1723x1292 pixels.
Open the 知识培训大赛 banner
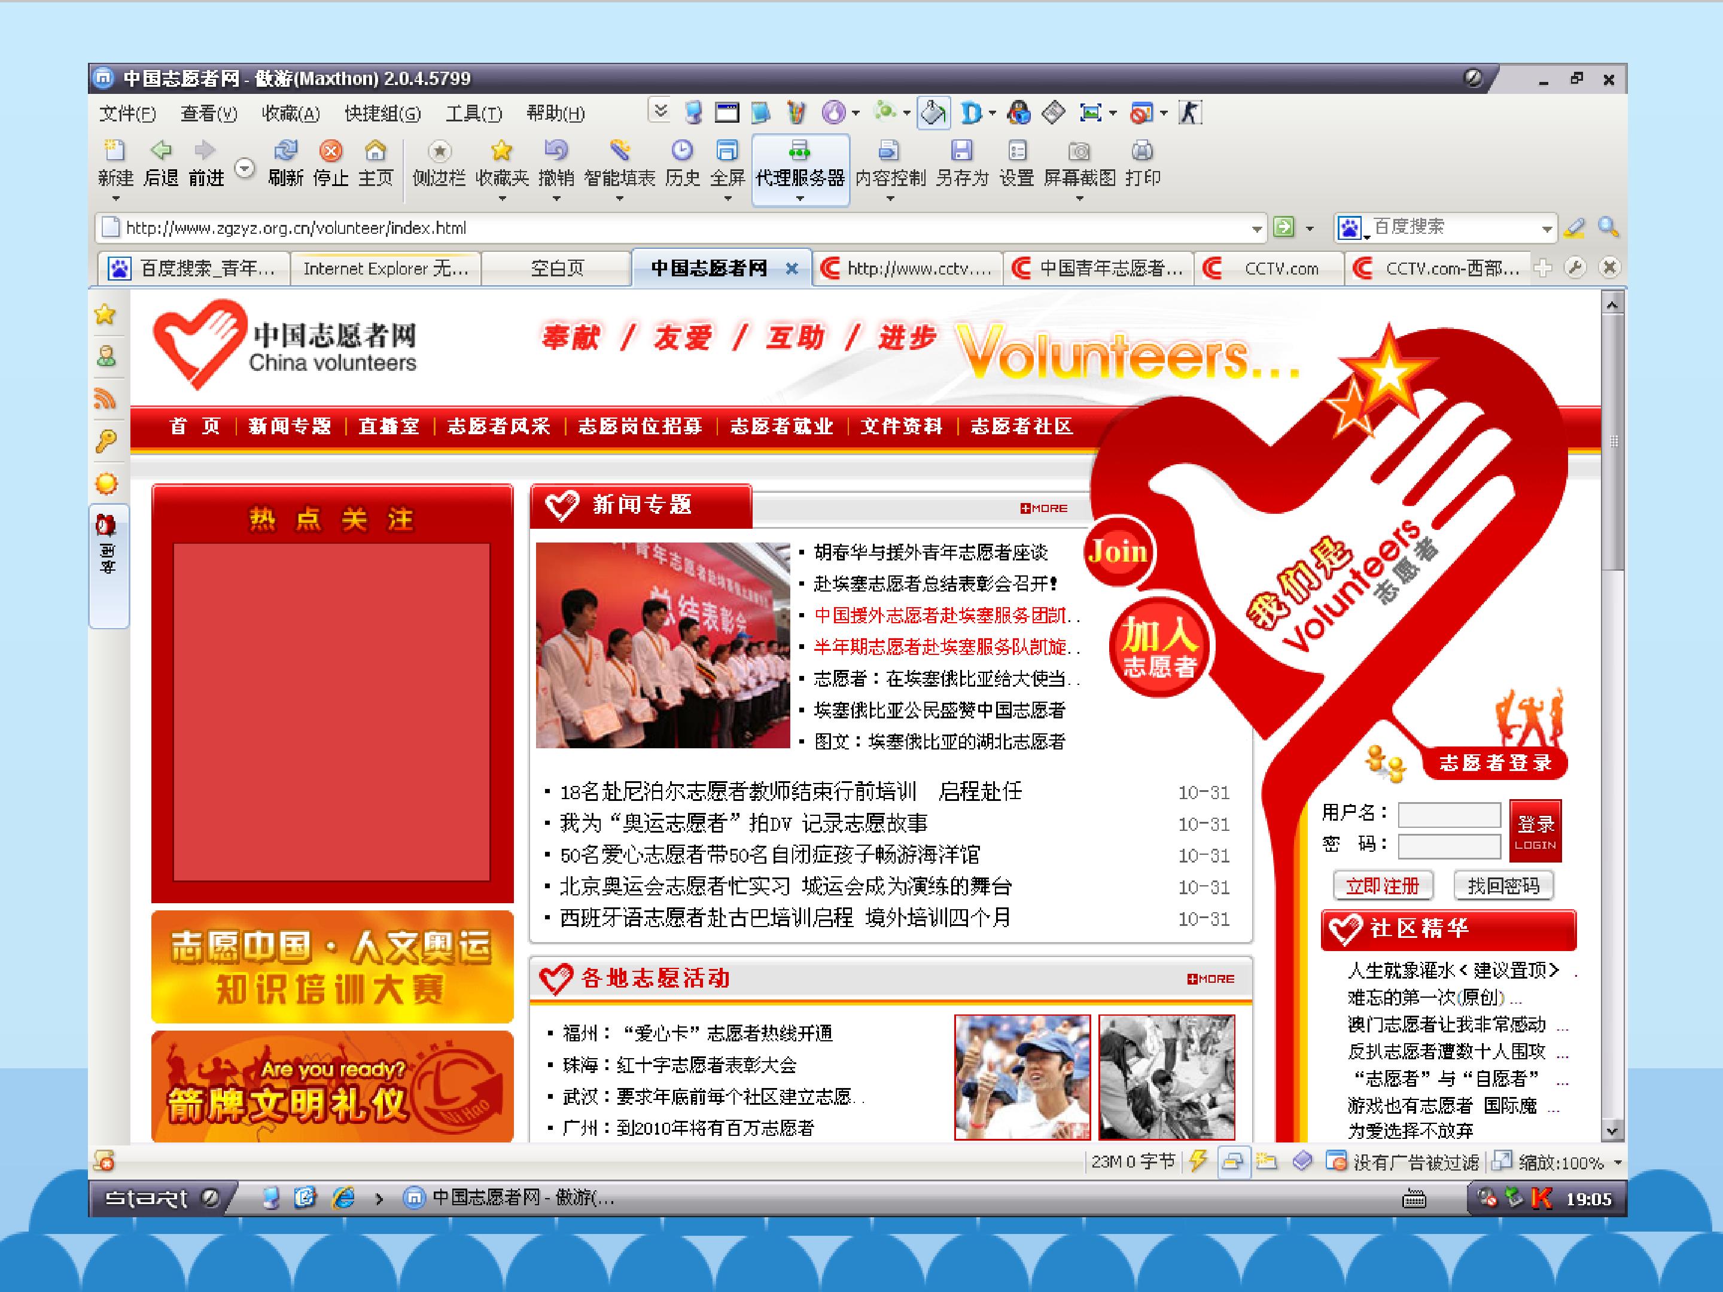[333, 967]
